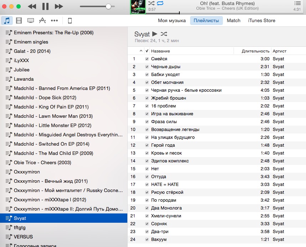This screenshot has width=306, height=247.
Task: Sort by track order column arrow
Action: [141, 51]
